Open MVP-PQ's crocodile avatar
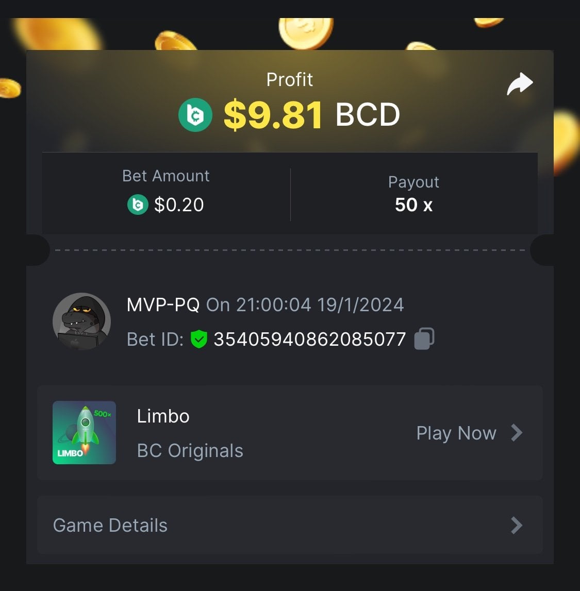 81,321
